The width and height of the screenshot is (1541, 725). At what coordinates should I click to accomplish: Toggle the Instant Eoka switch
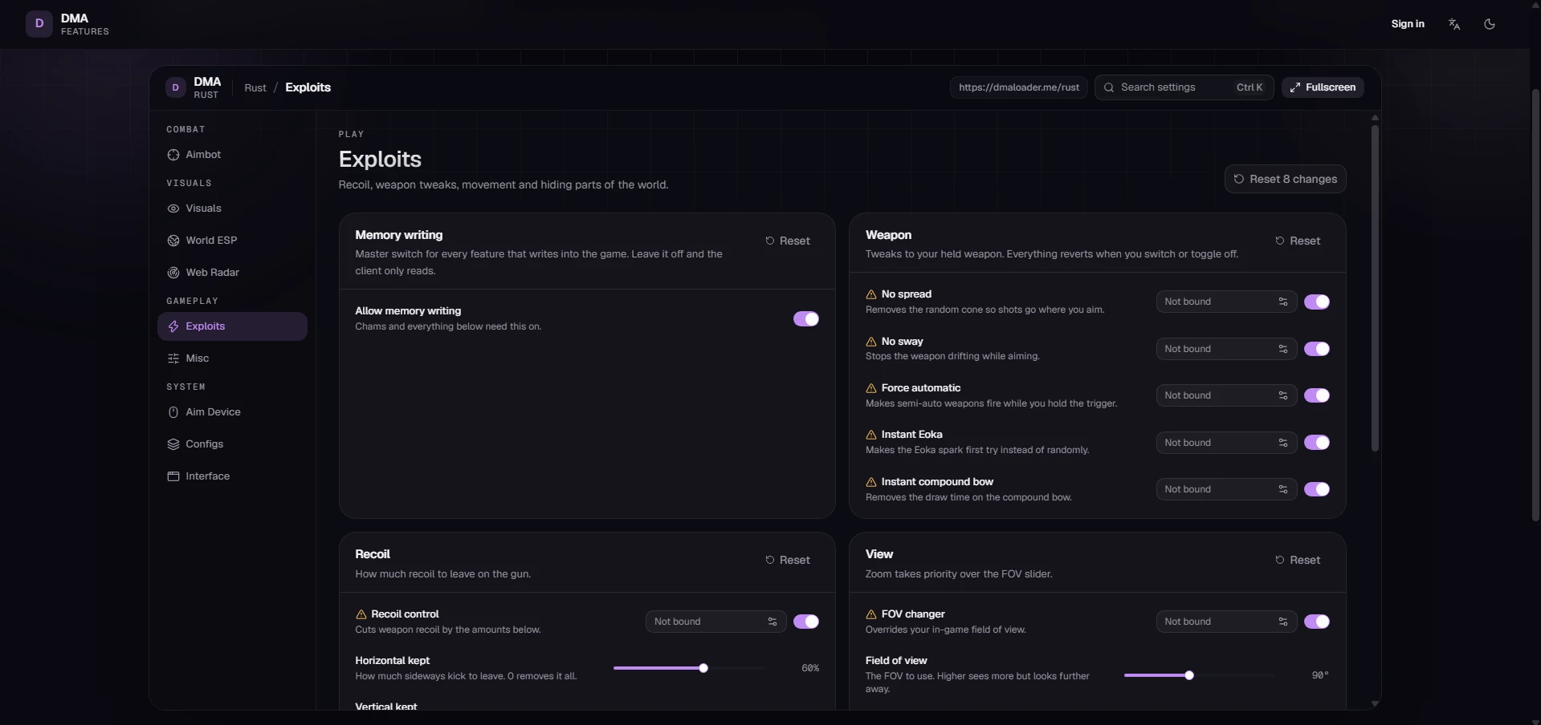click(1317, 443)
